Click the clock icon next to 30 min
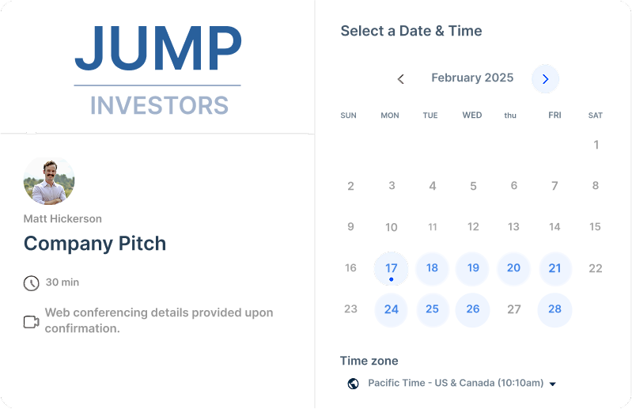Screen dimensions: 632x409 (32, 283)
